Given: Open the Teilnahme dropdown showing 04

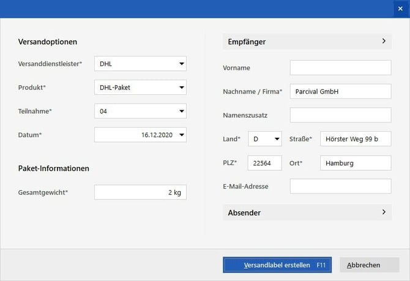Looking at the screenshot, I should coord(181,111).
